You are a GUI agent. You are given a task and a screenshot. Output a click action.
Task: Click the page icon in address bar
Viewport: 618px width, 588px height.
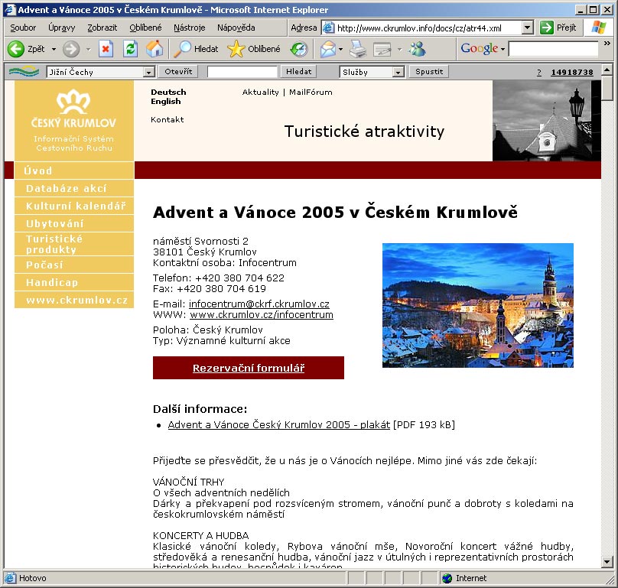click(x=328, y=28)
